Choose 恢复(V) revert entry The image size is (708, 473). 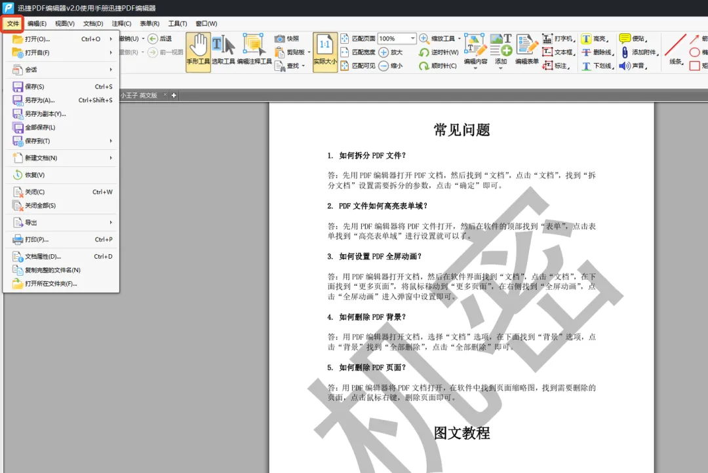tap(62, 175)
